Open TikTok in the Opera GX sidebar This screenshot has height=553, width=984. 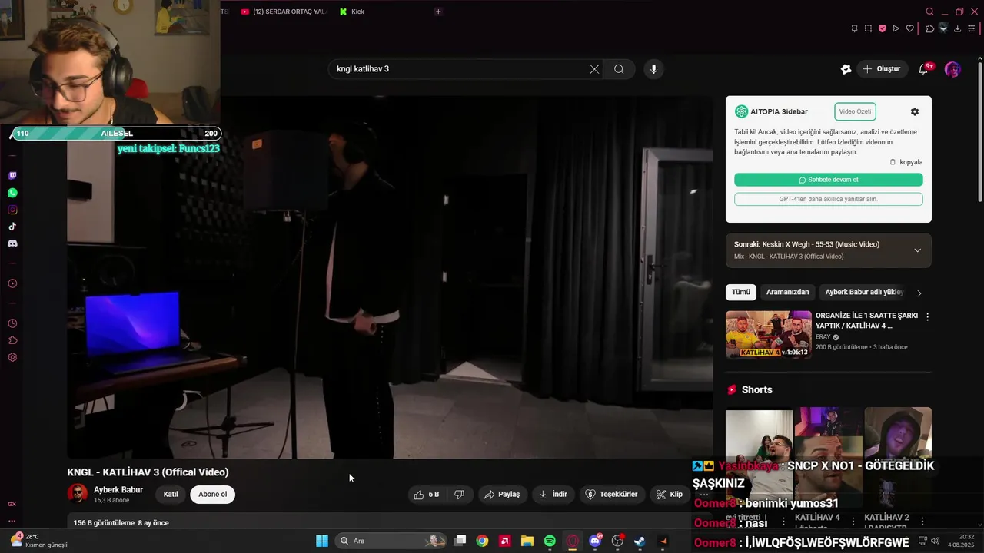(12, 227)
